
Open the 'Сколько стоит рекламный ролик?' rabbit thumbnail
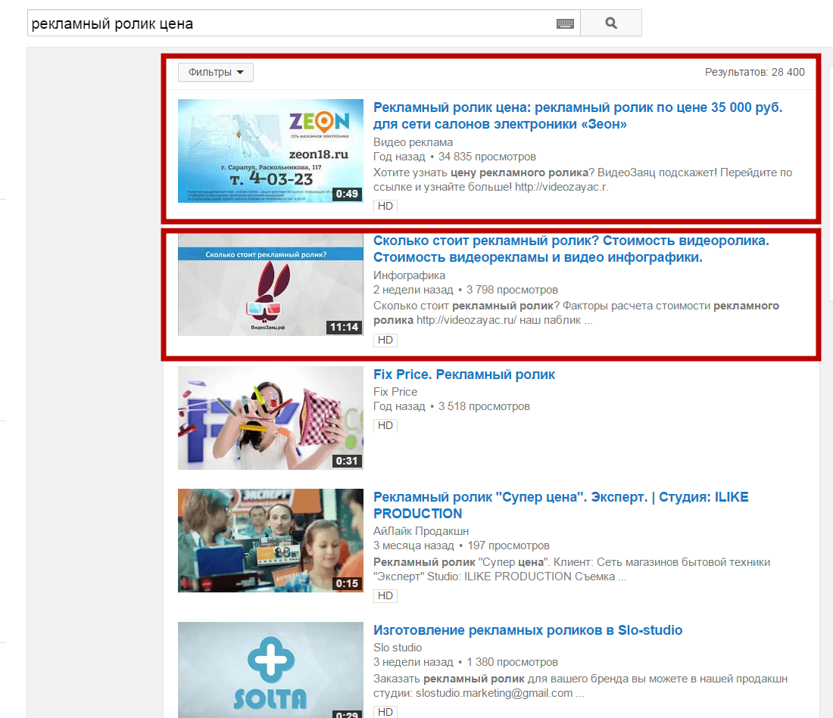pyautogui.click(x=270, y=284)
